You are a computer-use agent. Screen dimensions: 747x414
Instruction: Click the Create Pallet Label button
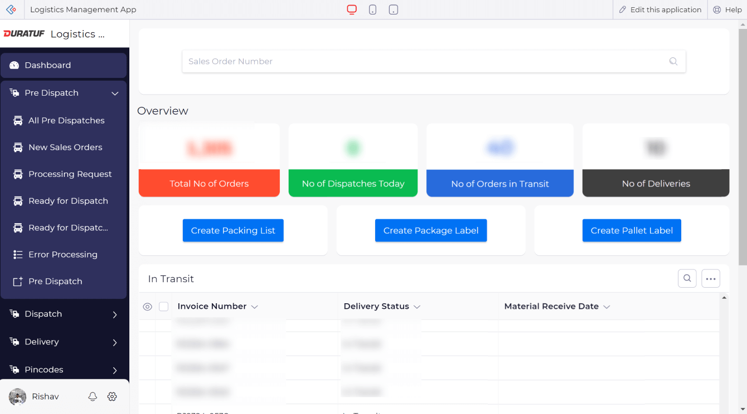[632, 230]
